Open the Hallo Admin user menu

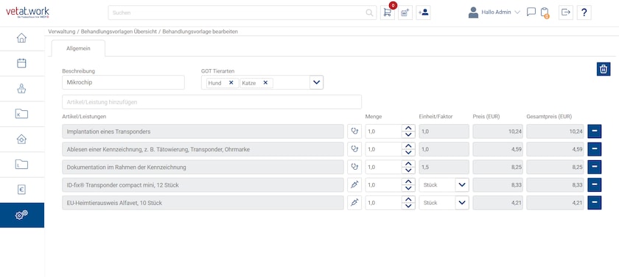500,12
